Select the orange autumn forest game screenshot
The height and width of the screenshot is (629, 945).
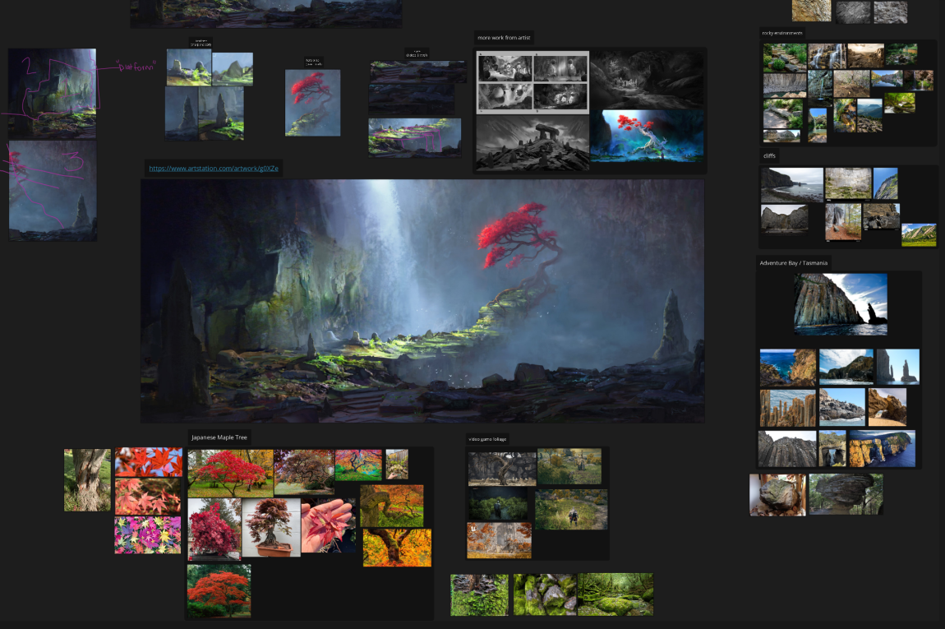(499, 540)
